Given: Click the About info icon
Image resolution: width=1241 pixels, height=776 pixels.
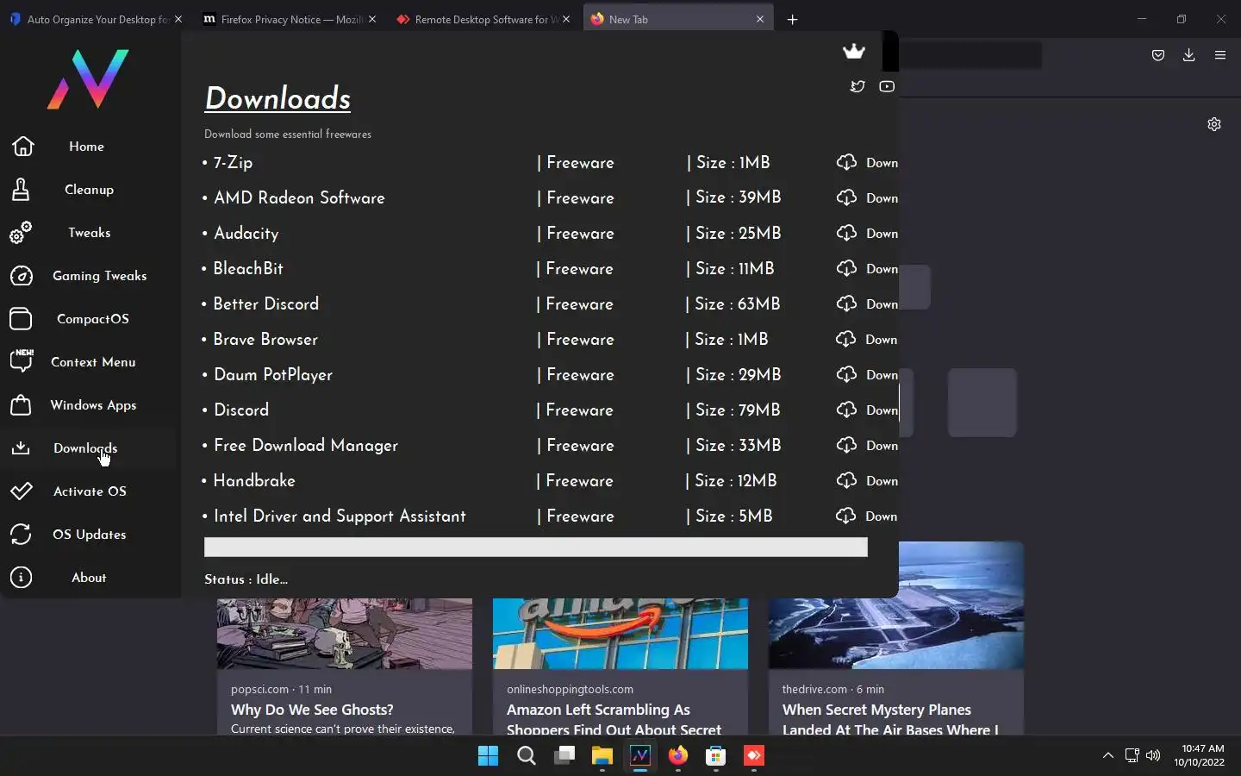Looking at the screenshot, I should pyautogui.click(x=21, y=578).
